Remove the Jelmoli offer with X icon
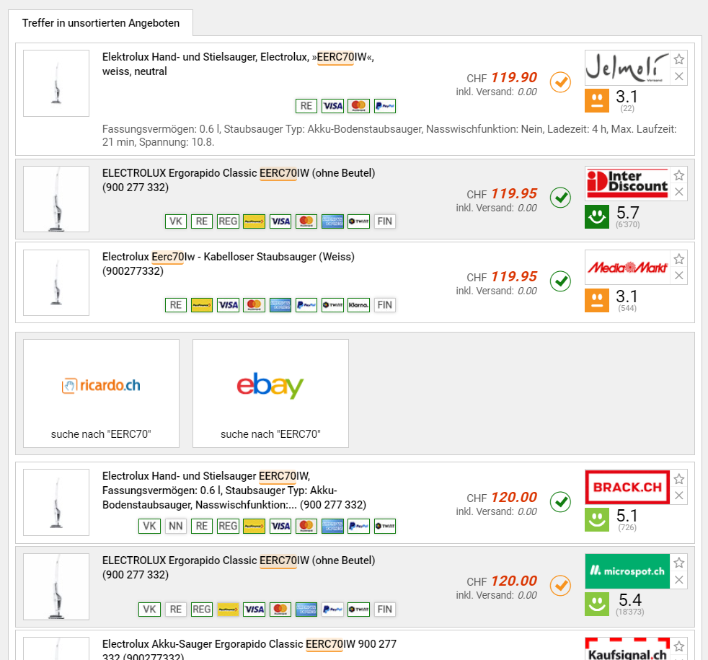708x660 pixels. [679, 76]
